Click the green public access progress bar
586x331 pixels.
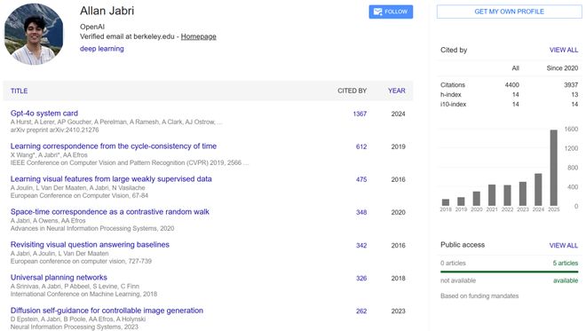[x=509, y=272]
